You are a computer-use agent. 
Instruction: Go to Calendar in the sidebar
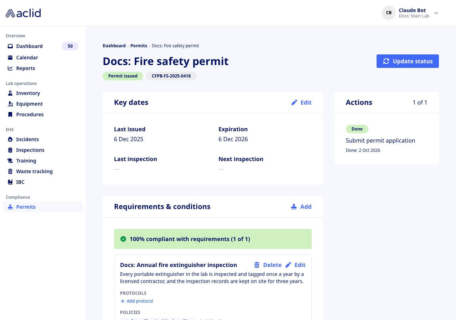tap(43, 58)
